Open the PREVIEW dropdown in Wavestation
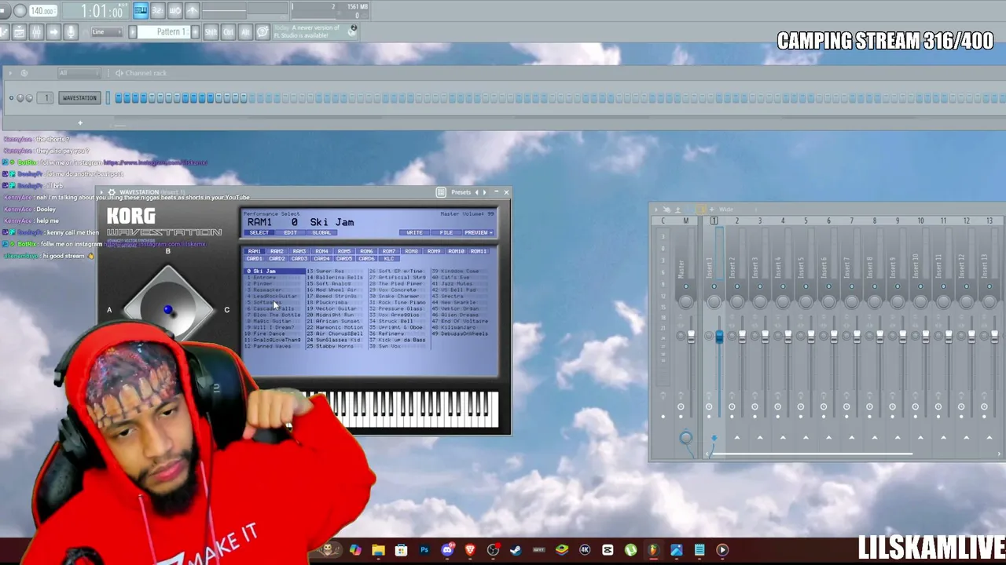This screenshot has height=565, width=1006. (479, 233)
